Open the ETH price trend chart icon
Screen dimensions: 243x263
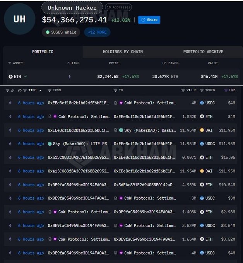26,77
